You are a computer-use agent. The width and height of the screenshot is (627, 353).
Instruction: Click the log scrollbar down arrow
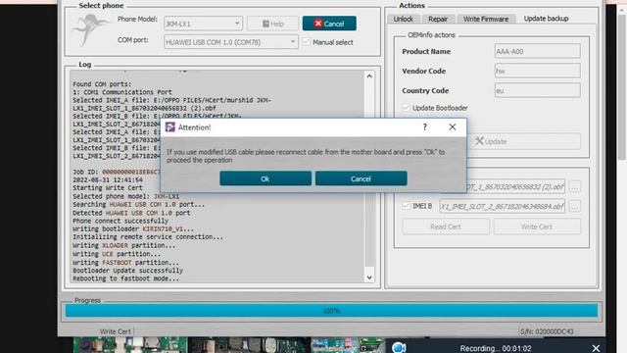click(x=369, y=277)
